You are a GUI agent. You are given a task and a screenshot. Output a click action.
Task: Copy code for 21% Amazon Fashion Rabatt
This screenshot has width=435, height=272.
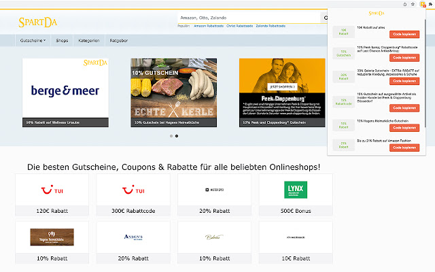404,148
